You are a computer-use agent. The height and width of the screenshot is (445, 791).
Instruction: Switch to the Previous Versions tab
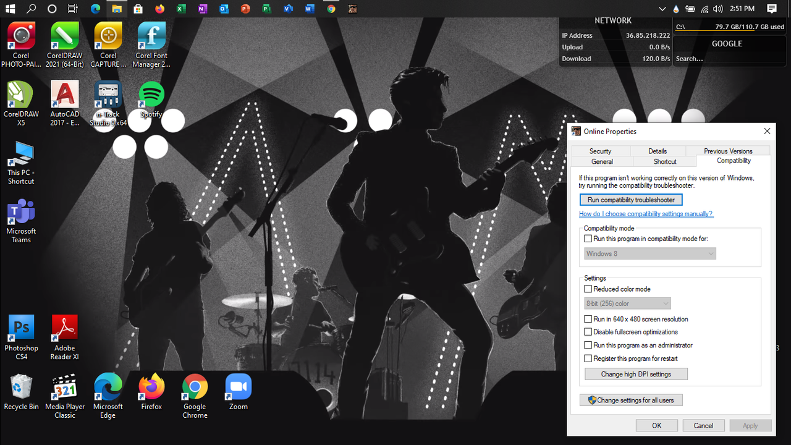click(728, 151)
